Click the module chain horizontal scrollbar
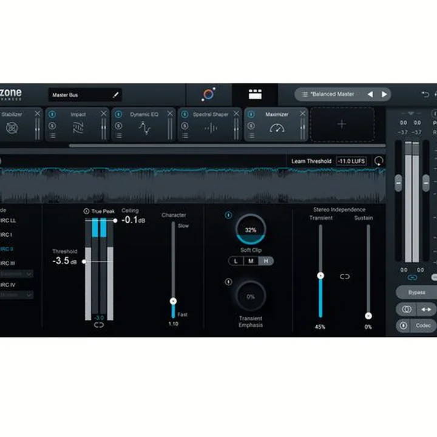 (227, 146)
